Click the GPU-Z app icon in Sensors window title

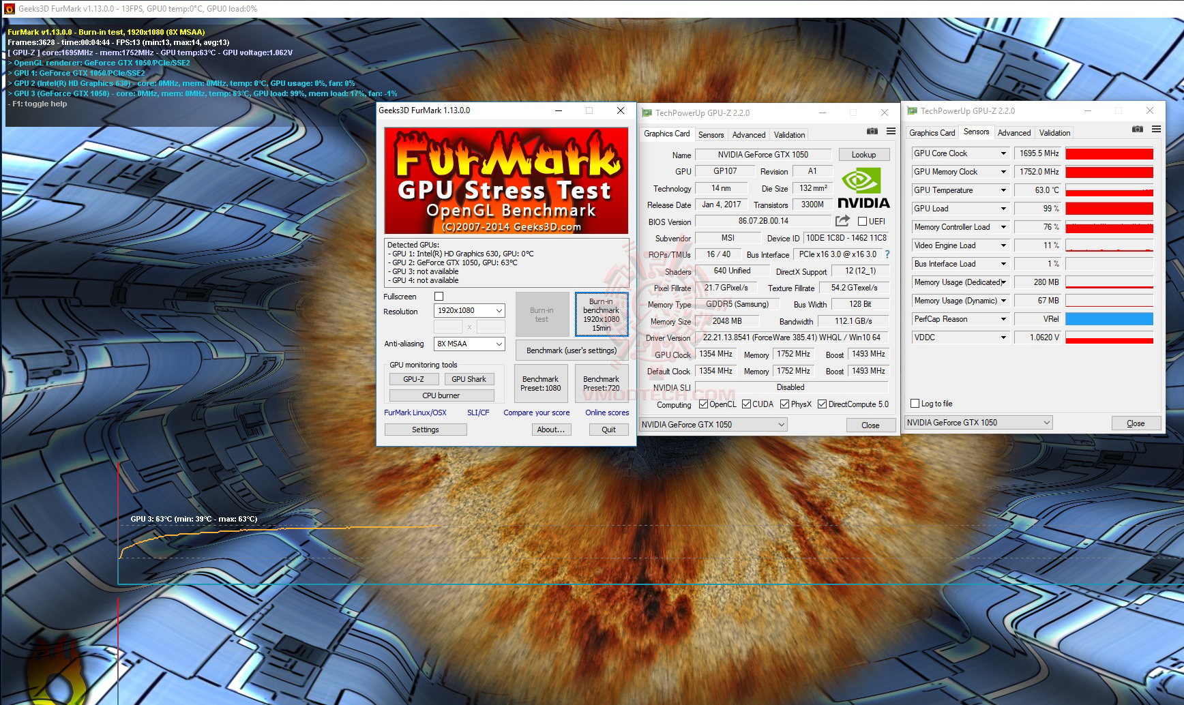912,111
